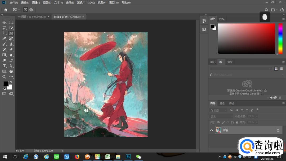This screenshot has width=286, height=161.
Task: Swap foreground and background colors
Action: [x=11, y=82]
